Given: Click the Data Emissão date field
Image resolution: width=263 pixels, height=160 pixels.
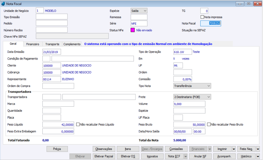Looking at the screenshot, I should tap(52, 52).
